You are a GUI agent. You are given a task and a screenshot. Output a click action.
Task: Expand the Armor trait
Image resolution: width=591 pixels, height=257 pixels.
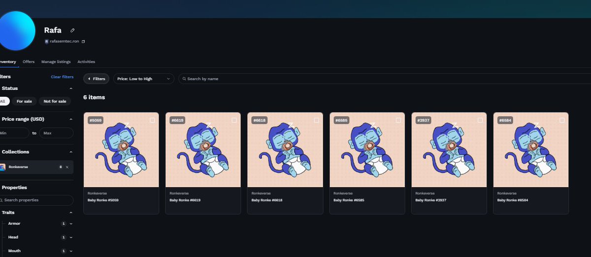pos(71,224)
